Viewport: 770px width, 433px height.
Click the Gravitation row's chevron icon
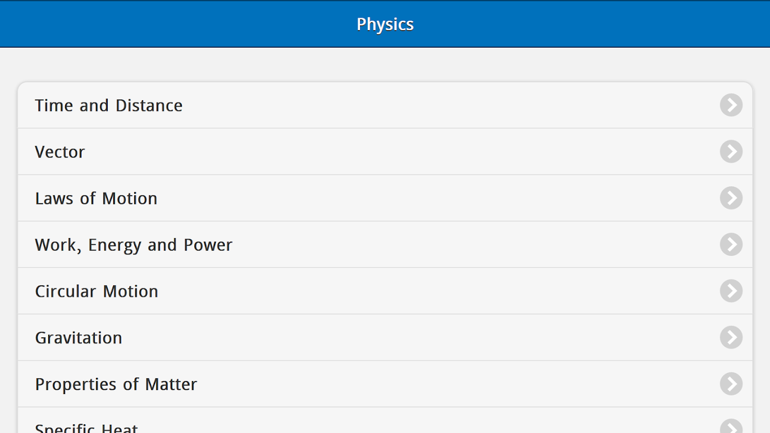pyautogui.click(x=731, y=338)
